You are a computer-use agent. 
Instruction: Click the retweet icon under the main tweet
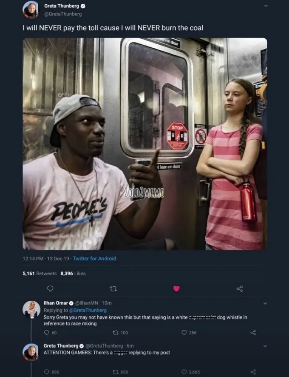coord(113,288)
